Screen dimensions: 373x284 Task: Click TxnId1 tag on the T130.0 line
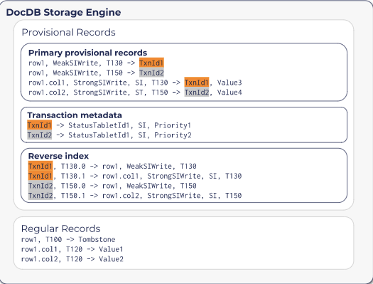(40, 166)
